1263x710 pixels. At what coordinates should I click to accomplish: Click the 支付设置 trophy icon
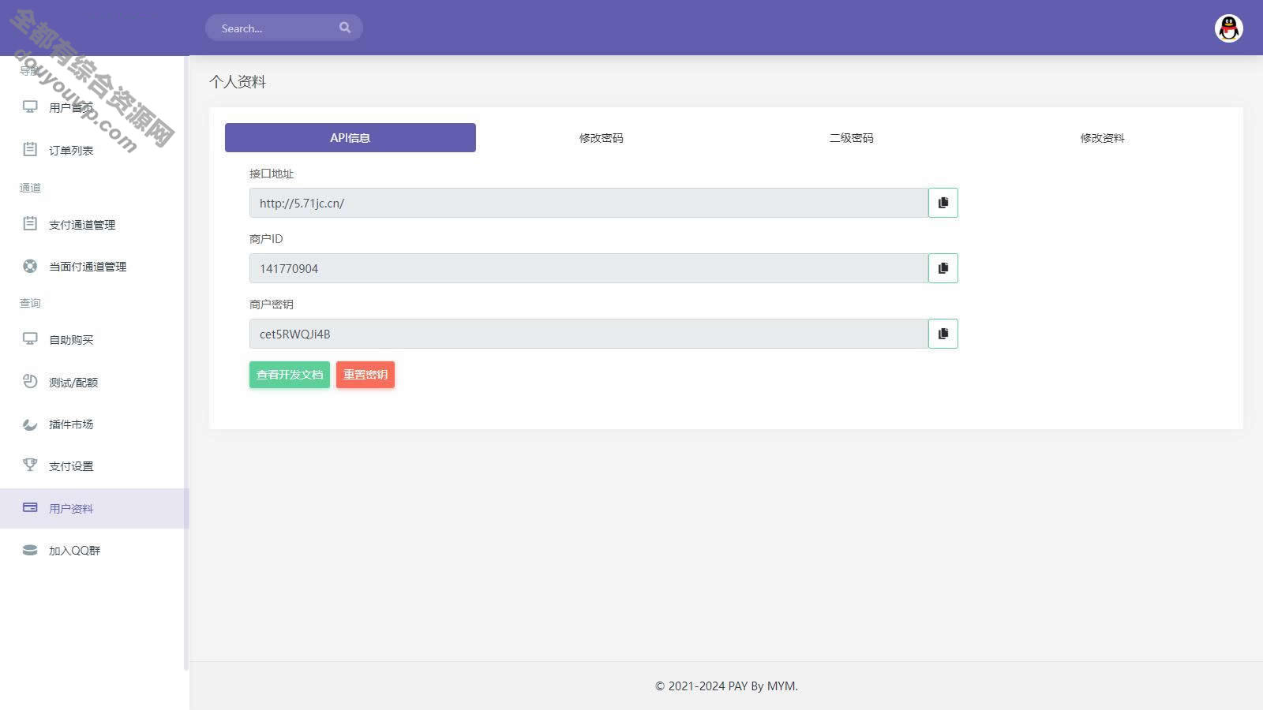coord(30,465)
